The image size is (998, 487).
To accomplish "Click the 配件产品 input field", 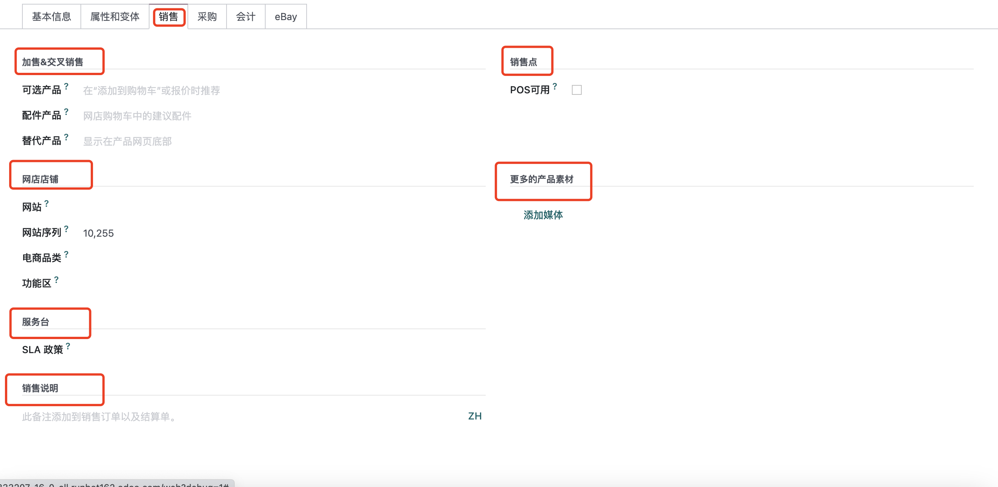I will click(284, 116).
